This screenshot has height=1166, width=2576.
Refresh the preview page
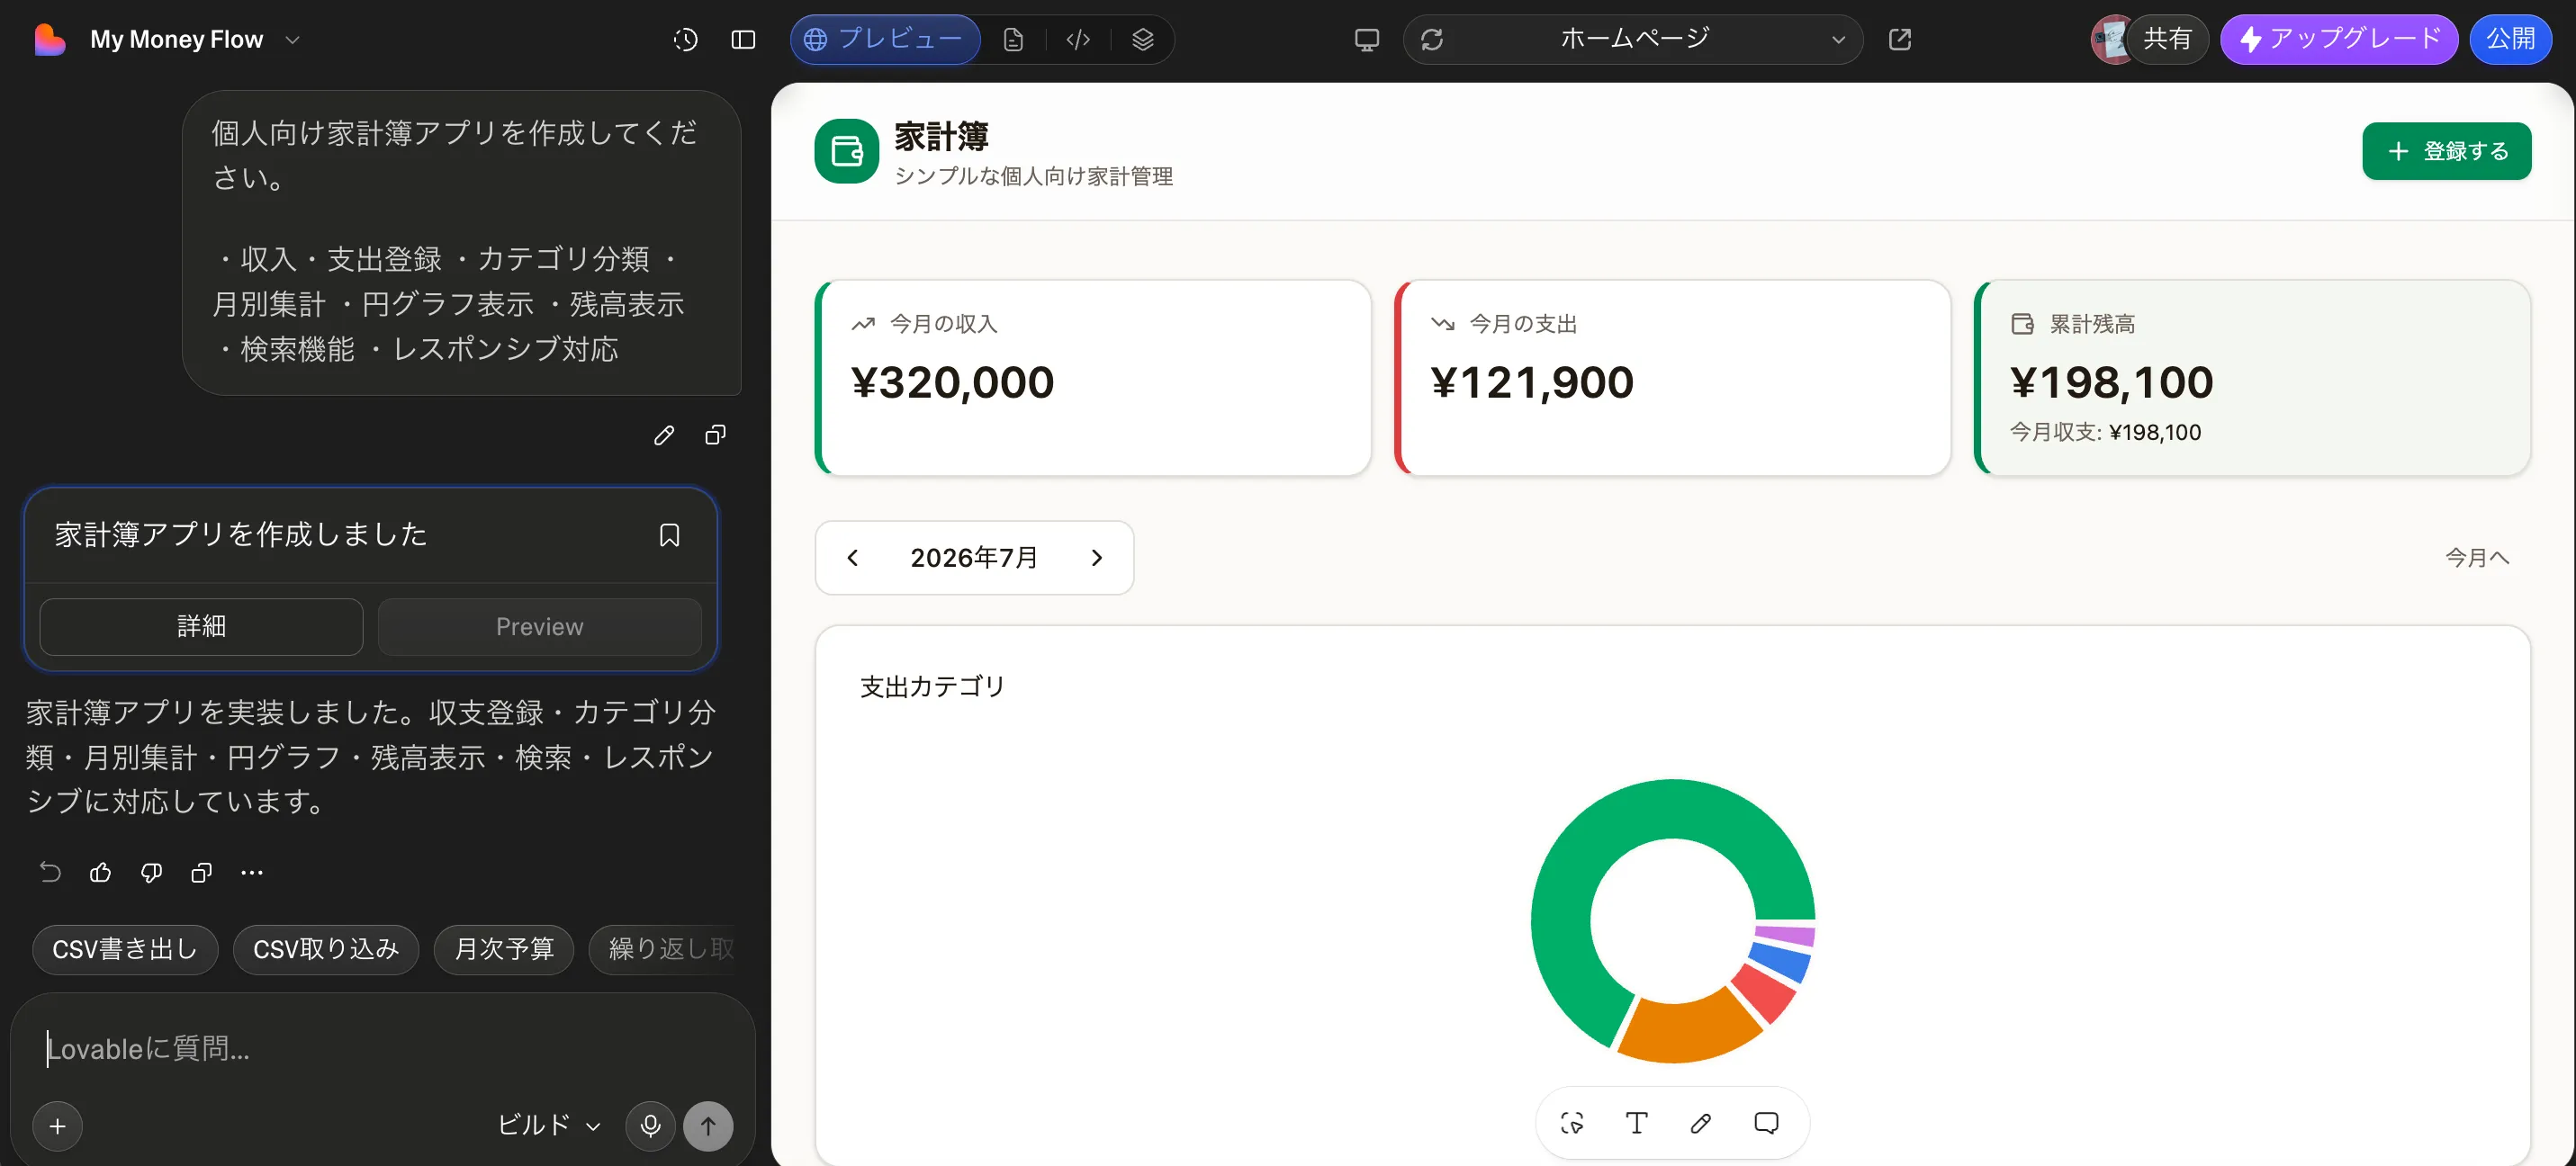pos(1432,40)
